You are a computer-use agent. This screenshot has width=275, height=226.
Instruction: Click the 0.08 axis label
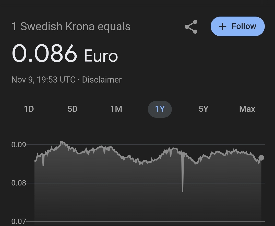[x=19, y=183]
